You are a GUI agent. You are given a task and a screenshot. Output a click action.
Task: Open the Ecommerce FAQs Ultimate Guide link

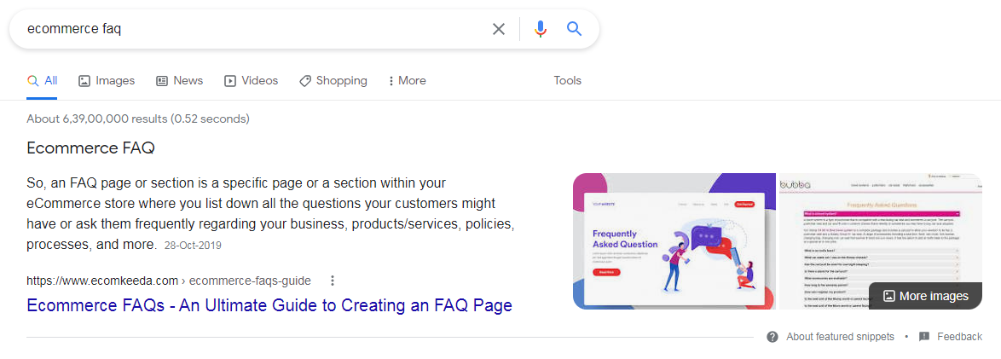(x=269, y=304)
